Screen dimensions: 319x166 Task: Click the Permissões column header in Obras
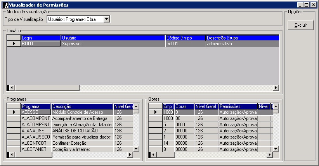click(x=238, y=106)
